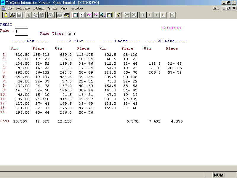Click the black-and-white quote chart icon

point(82,15)
